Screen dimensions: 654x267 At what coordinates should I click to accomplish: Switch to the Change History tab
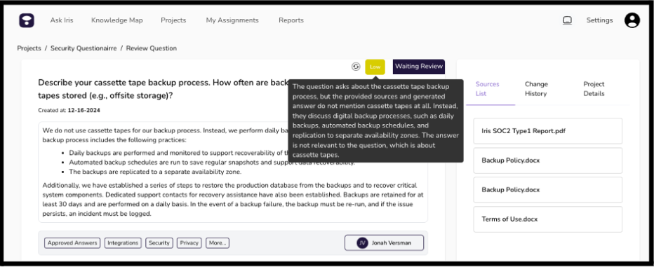click(x=536, y=89)
